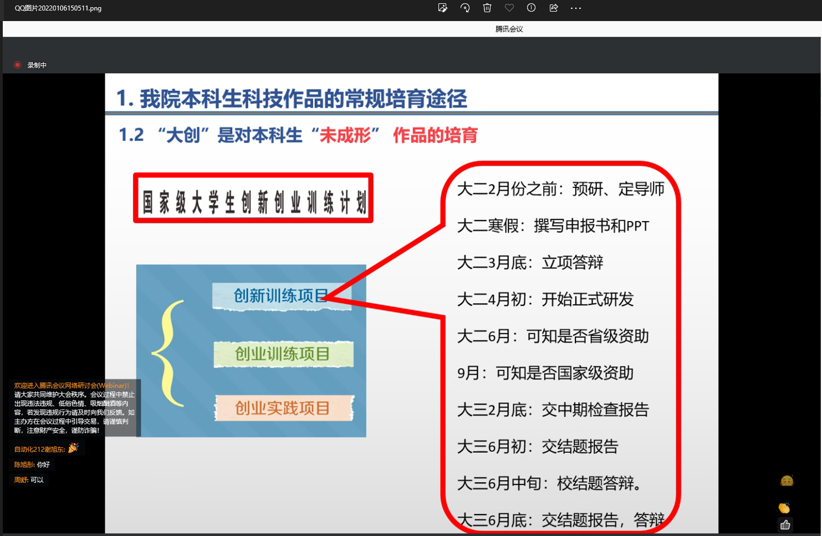
Task: Open the See more (...) menu
Action: [575, 8]
